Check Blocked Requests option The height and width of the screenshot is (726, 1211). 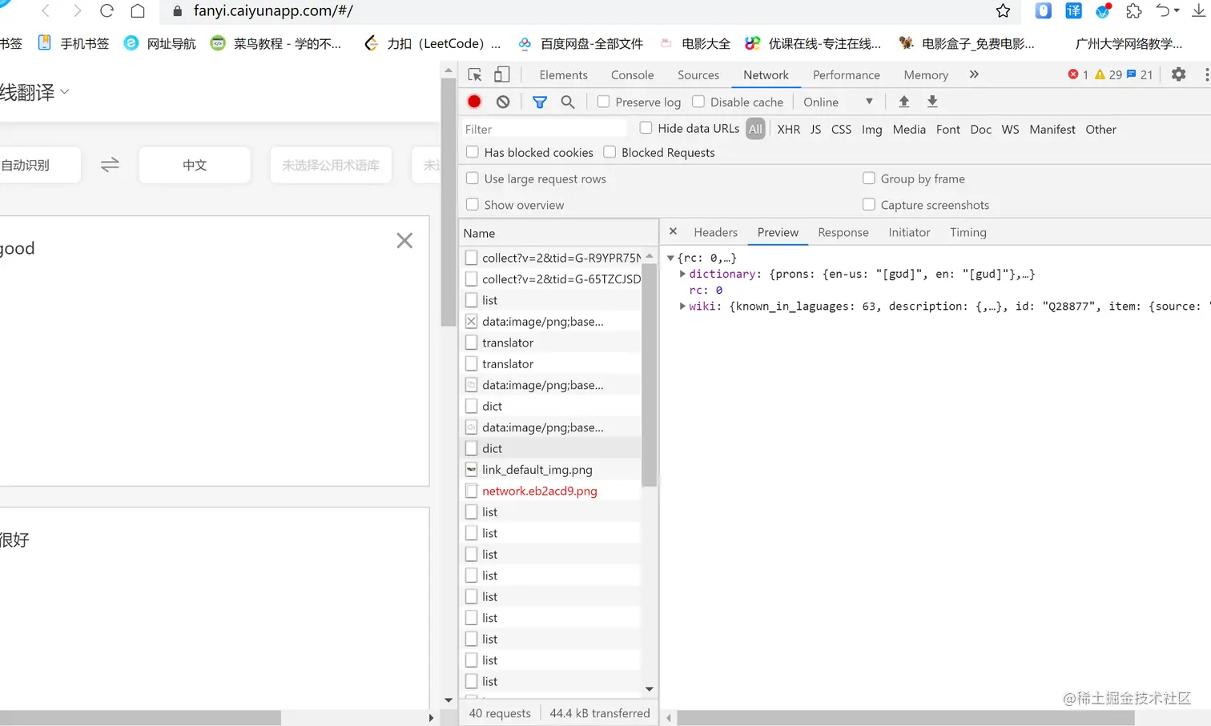tap(610, 152)
